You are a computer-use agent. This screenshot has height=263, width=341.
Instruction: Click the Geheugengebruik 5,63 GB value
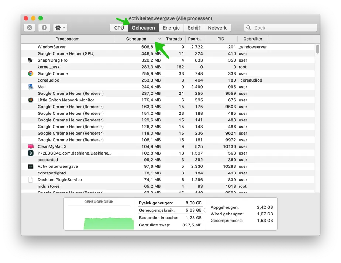coord(193,210)
